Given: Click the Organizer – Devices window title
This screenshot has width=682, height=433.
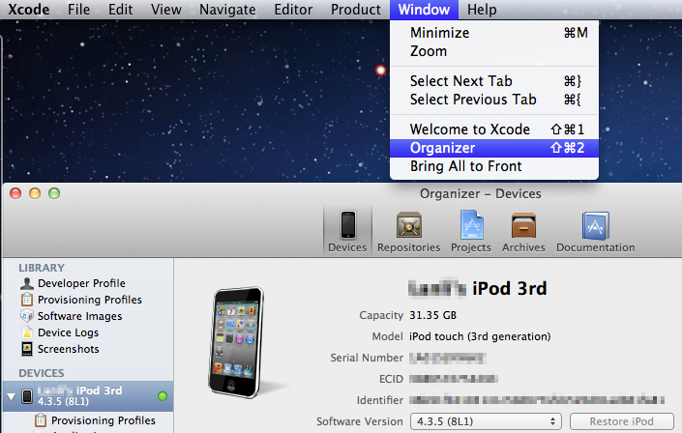Looking at the screenshot, I should pos(480,193).
